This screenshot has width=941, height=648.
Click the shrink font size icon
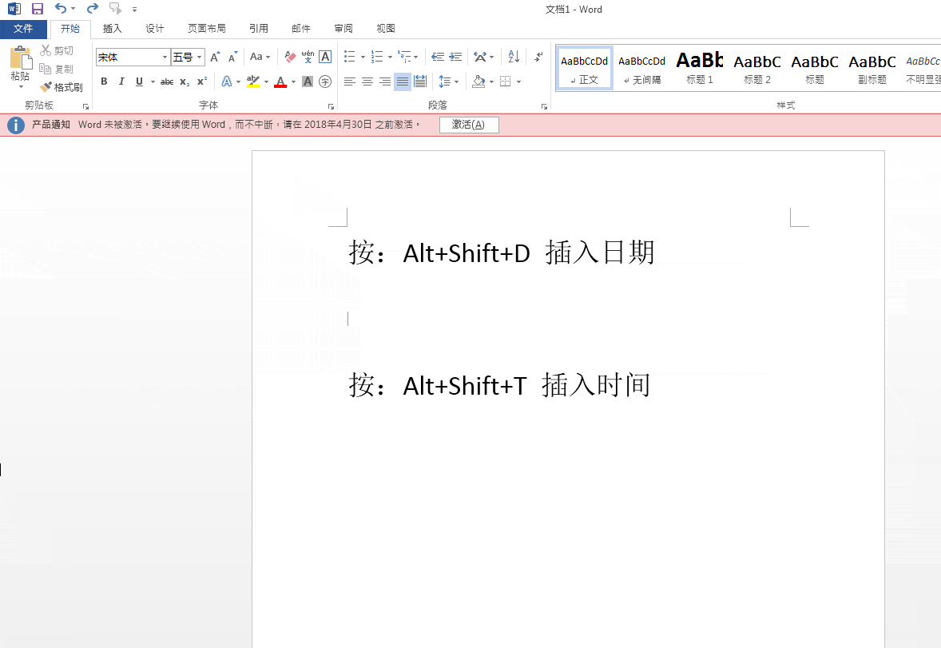coord(232,57)
